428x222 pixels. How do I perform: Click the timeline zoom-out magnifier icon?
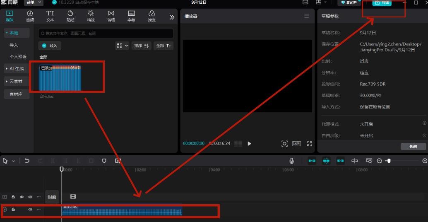point(379,161)
